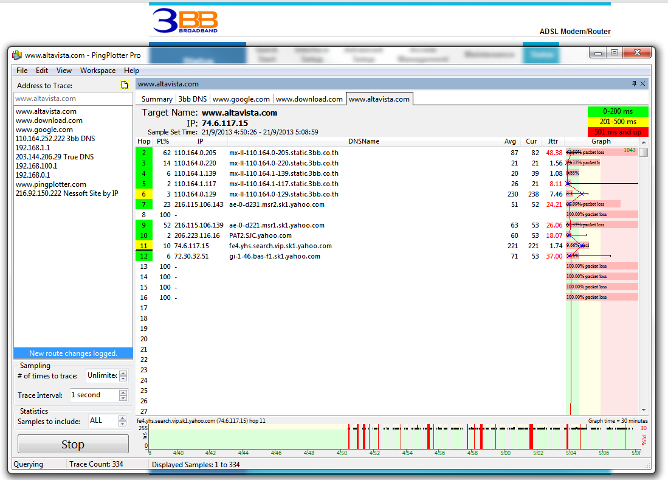668x480 pixels.
Task: Click the hop 2 green indicator box
Action: pos(143,153)
